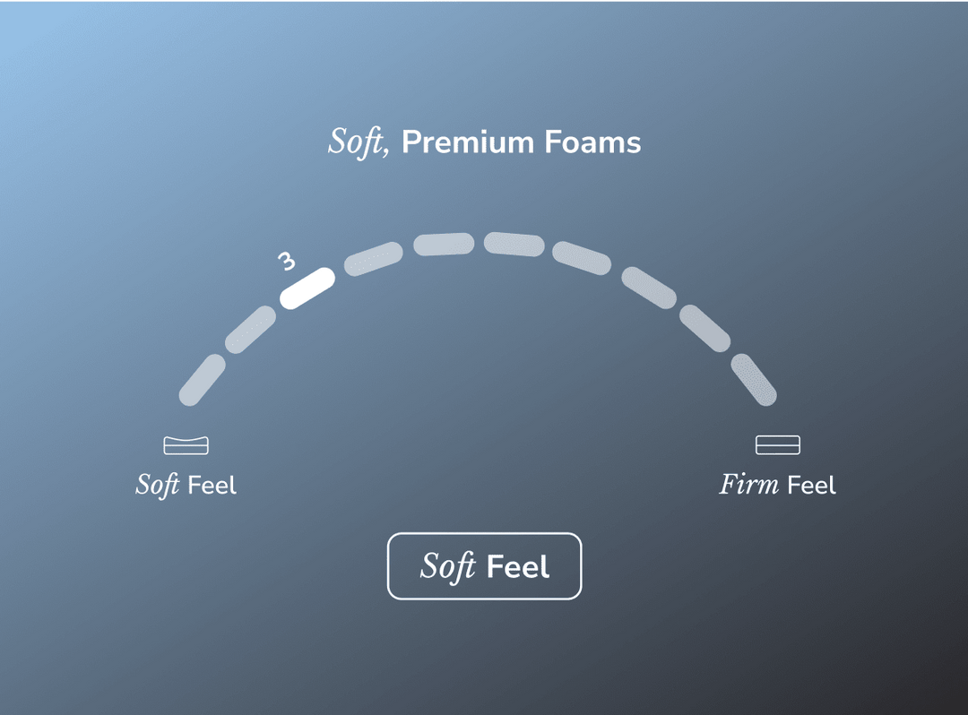Screen dimensions: 968x715
Task: Select the Firm Feel label on the right
Action: (x=776, y=484)
